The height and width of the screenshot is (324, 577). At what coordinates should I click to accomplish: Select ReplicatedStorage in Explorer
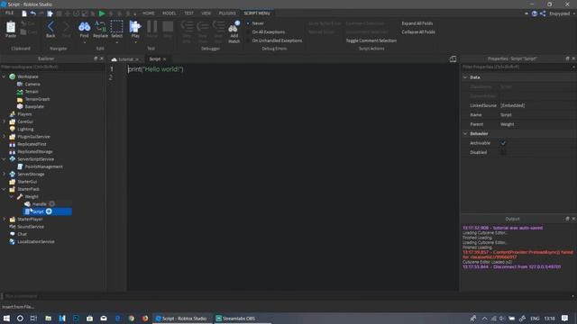coord(35,152)
